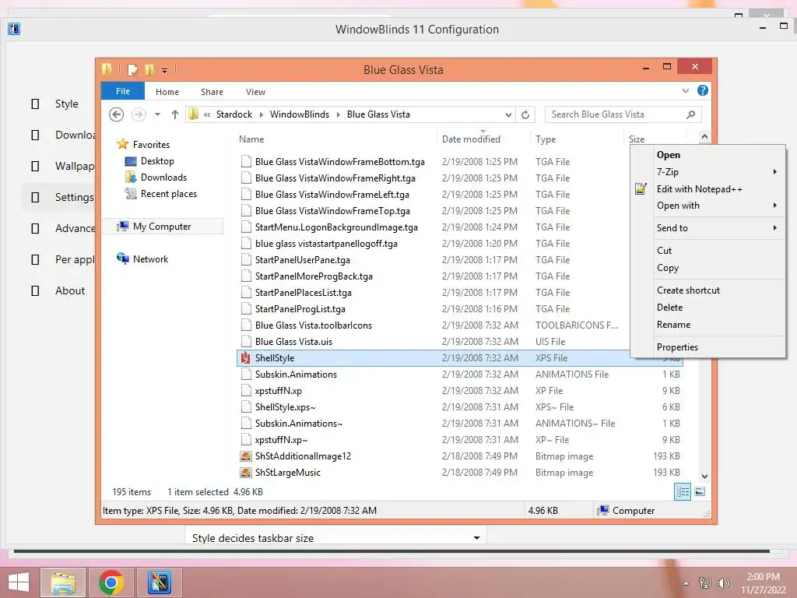Image resolution: width=797 pixels, height=598 pixels.
Task: Show hidden tray icons arrow
Action: tap(686, 583)
